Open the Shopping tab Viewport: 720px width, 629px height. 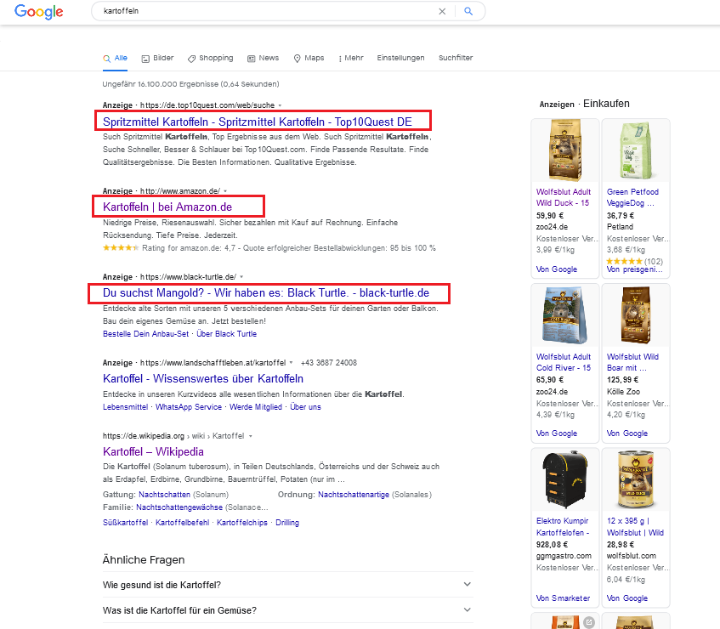tap(210, 58)
